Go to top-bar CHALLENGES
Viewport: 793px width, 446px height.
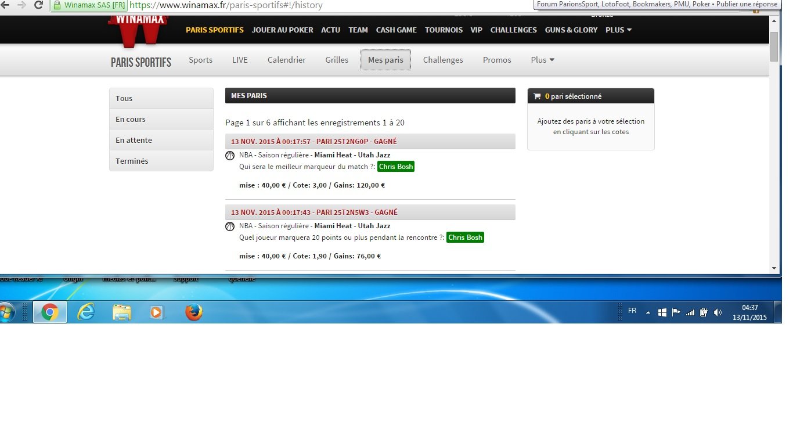[514, 30]
